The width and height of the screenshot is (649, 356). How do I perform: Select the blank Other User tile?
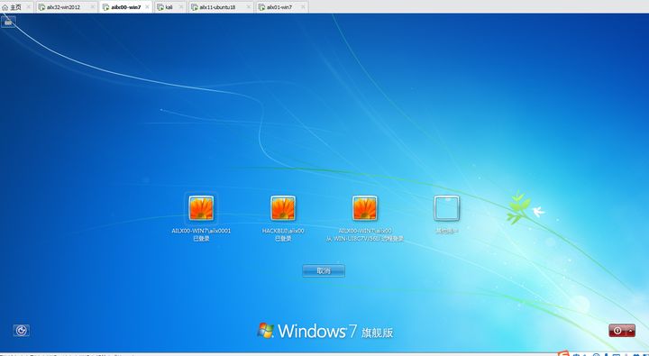pyautogui.click(x=446, y=208)
